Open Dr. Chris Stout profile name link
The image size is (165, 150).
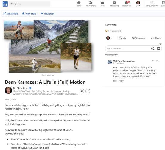tap(21, 88)
